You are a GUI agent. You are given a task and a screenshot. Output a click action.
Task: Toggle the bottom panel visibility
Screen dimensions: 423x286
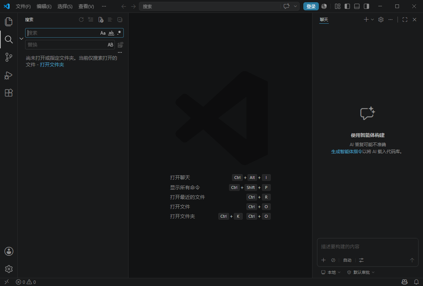click(357, 6)
